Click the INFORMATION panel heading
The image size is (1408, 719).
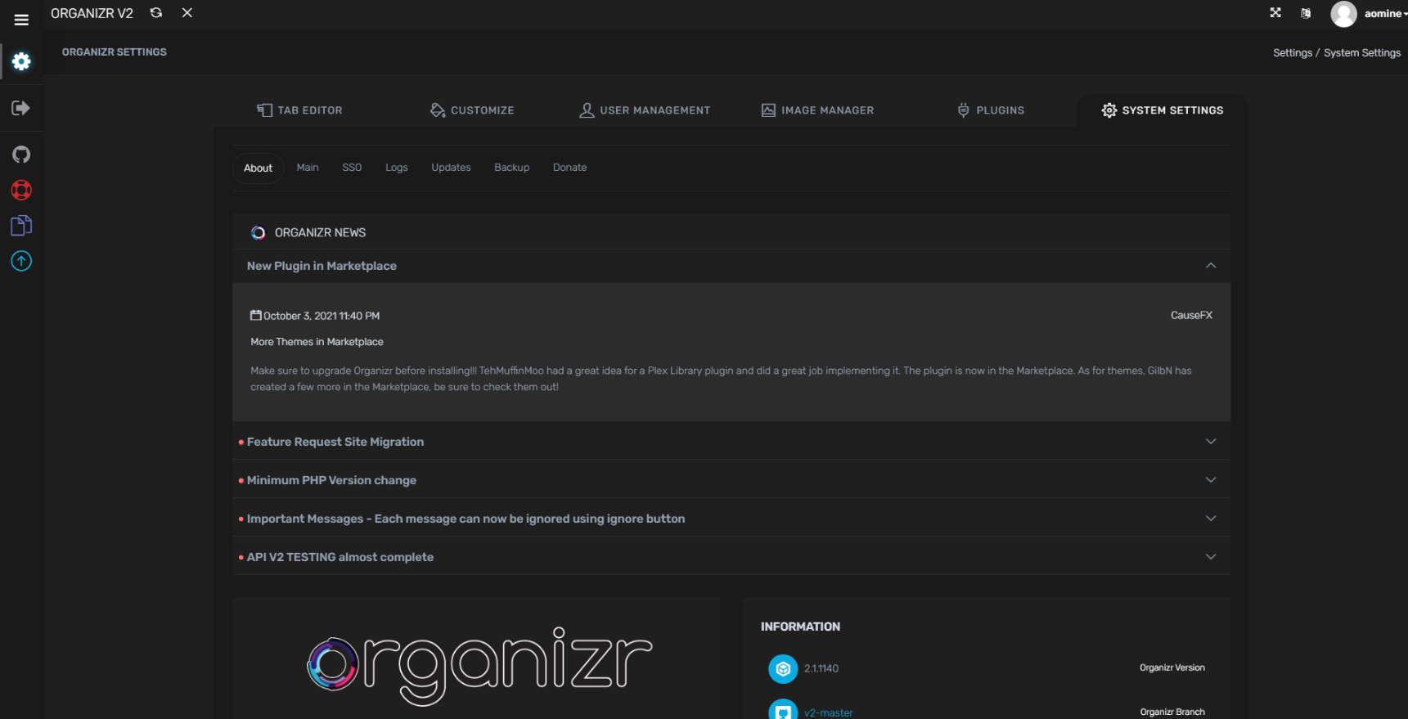click(x=800, y=627)
